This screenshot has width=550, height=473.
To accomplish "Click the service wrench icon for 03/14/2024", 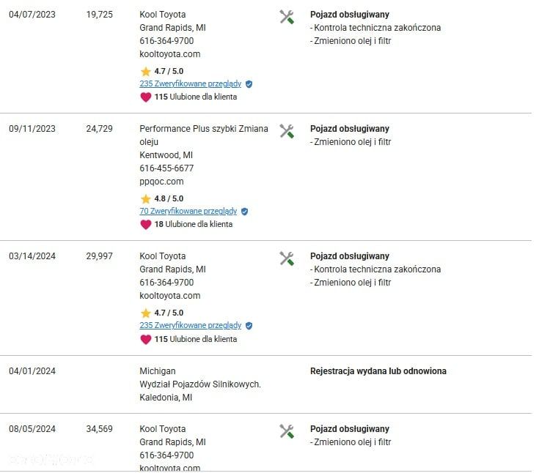I will (x=287, y=258).
